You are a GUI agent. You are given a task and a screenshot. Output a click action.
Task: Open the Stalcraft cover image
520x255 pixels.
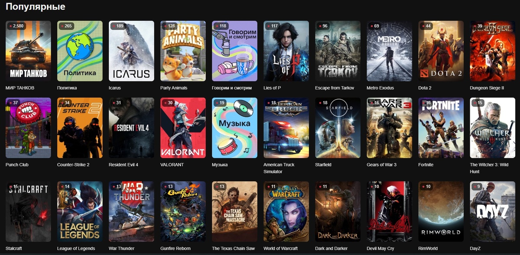28,211
